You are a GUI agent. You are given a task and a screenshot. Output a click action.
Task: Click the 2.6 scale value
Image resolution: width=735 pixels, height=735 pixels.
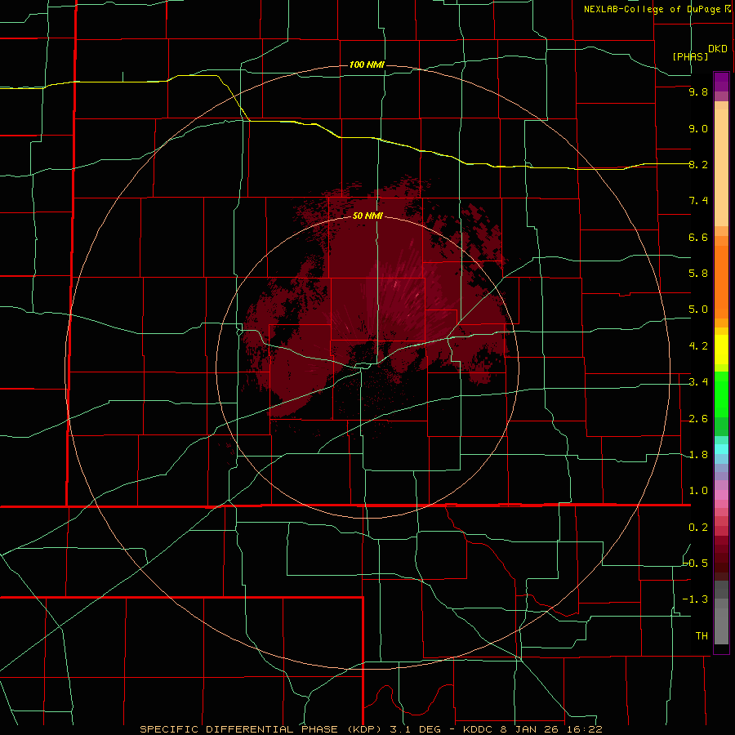click(x=698, y=419)
